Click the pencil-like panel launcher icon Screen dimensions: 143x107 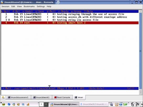pyautogui.click(x=28, y=104)
